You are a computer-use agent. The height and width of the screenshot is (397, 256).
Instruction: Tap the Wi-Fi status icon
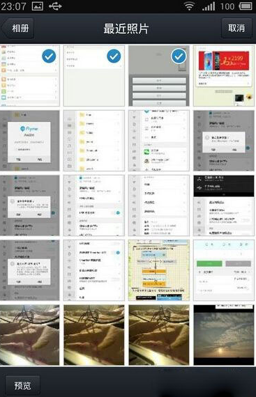point(189,6)
